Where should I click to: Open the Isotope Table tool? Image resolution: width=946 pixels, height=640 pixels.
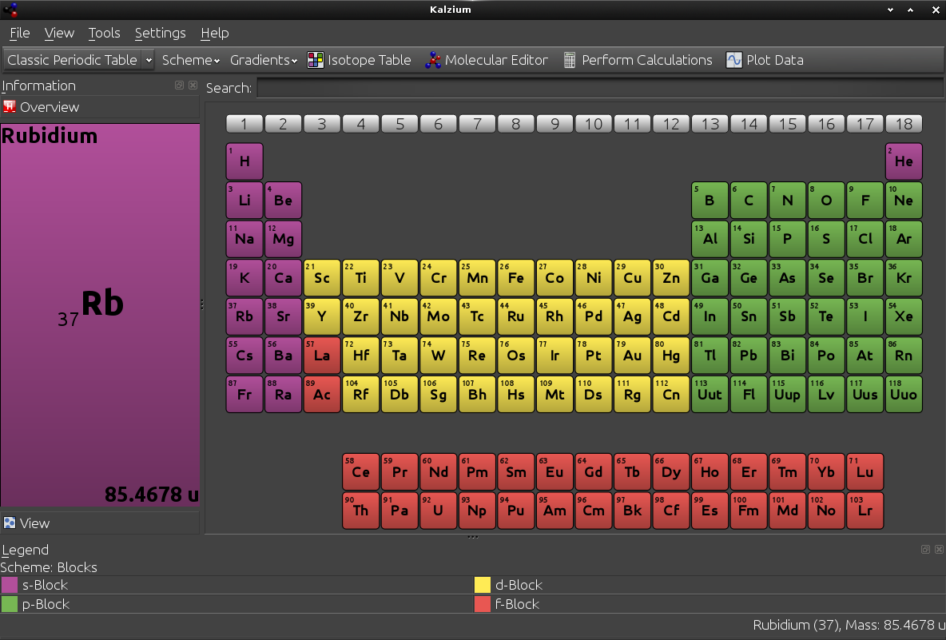[359, 60]
